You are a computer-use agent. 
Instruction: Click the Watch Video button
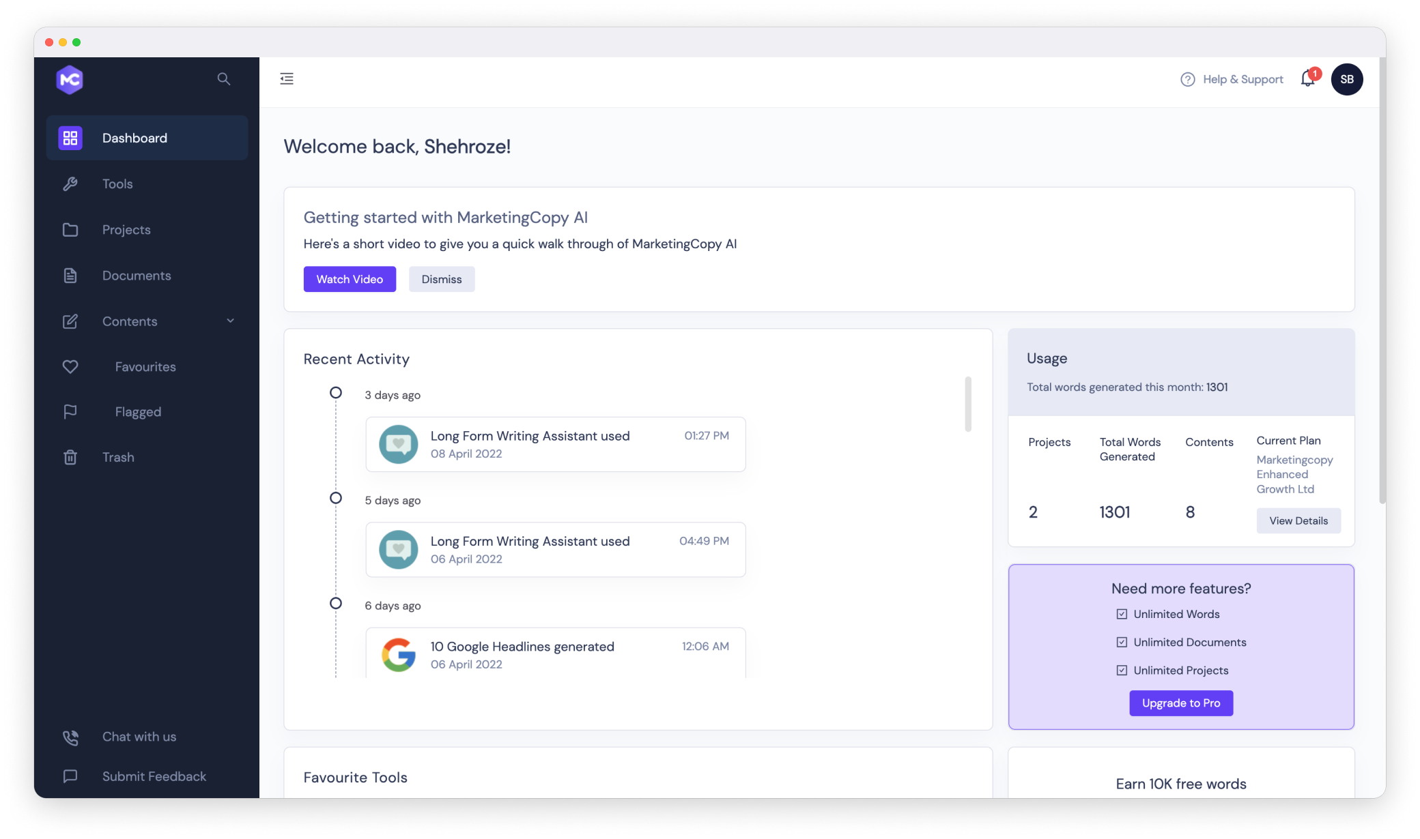click(x=350, y=279)
